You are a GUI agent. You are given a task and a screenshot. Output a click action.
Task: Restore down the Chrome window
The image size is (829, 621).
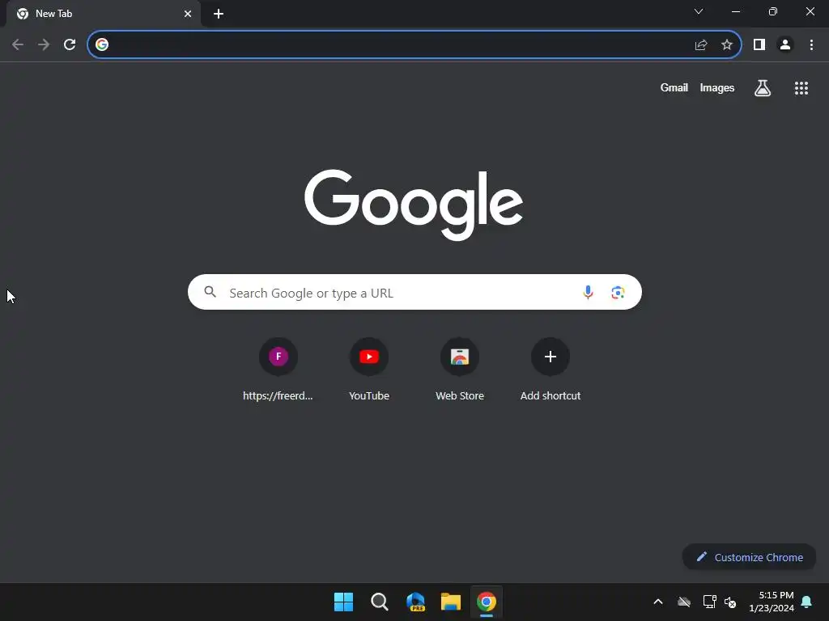click(773, 11)
